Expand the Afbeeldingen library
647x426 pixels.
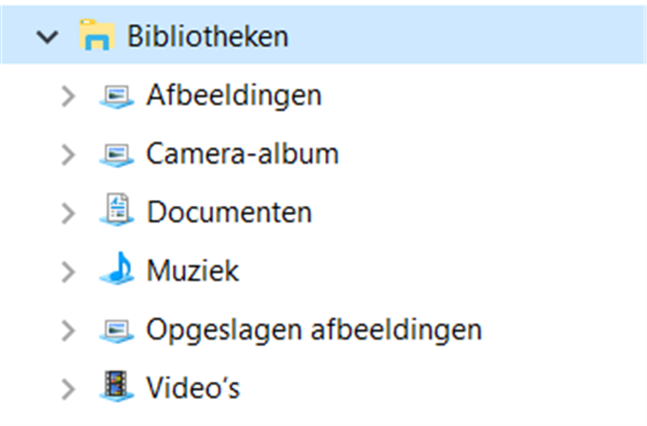tap(68, 96)
